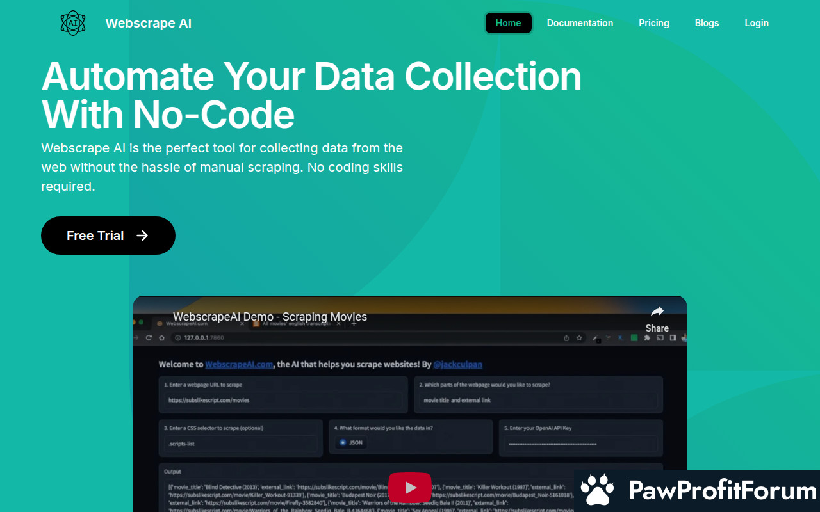Go to the Pricing page
This screenshot has width=820, height=512.
point(654,23)
